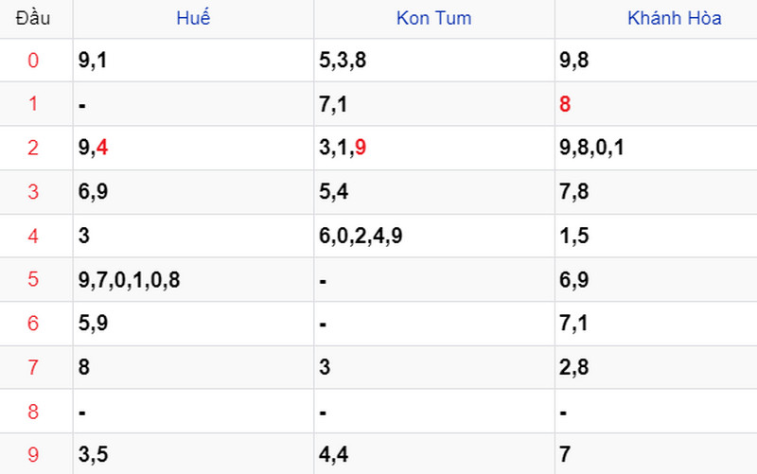Click Kon Tum cell showing 5,3,8

pyautogui.click(x=434, y=61)
